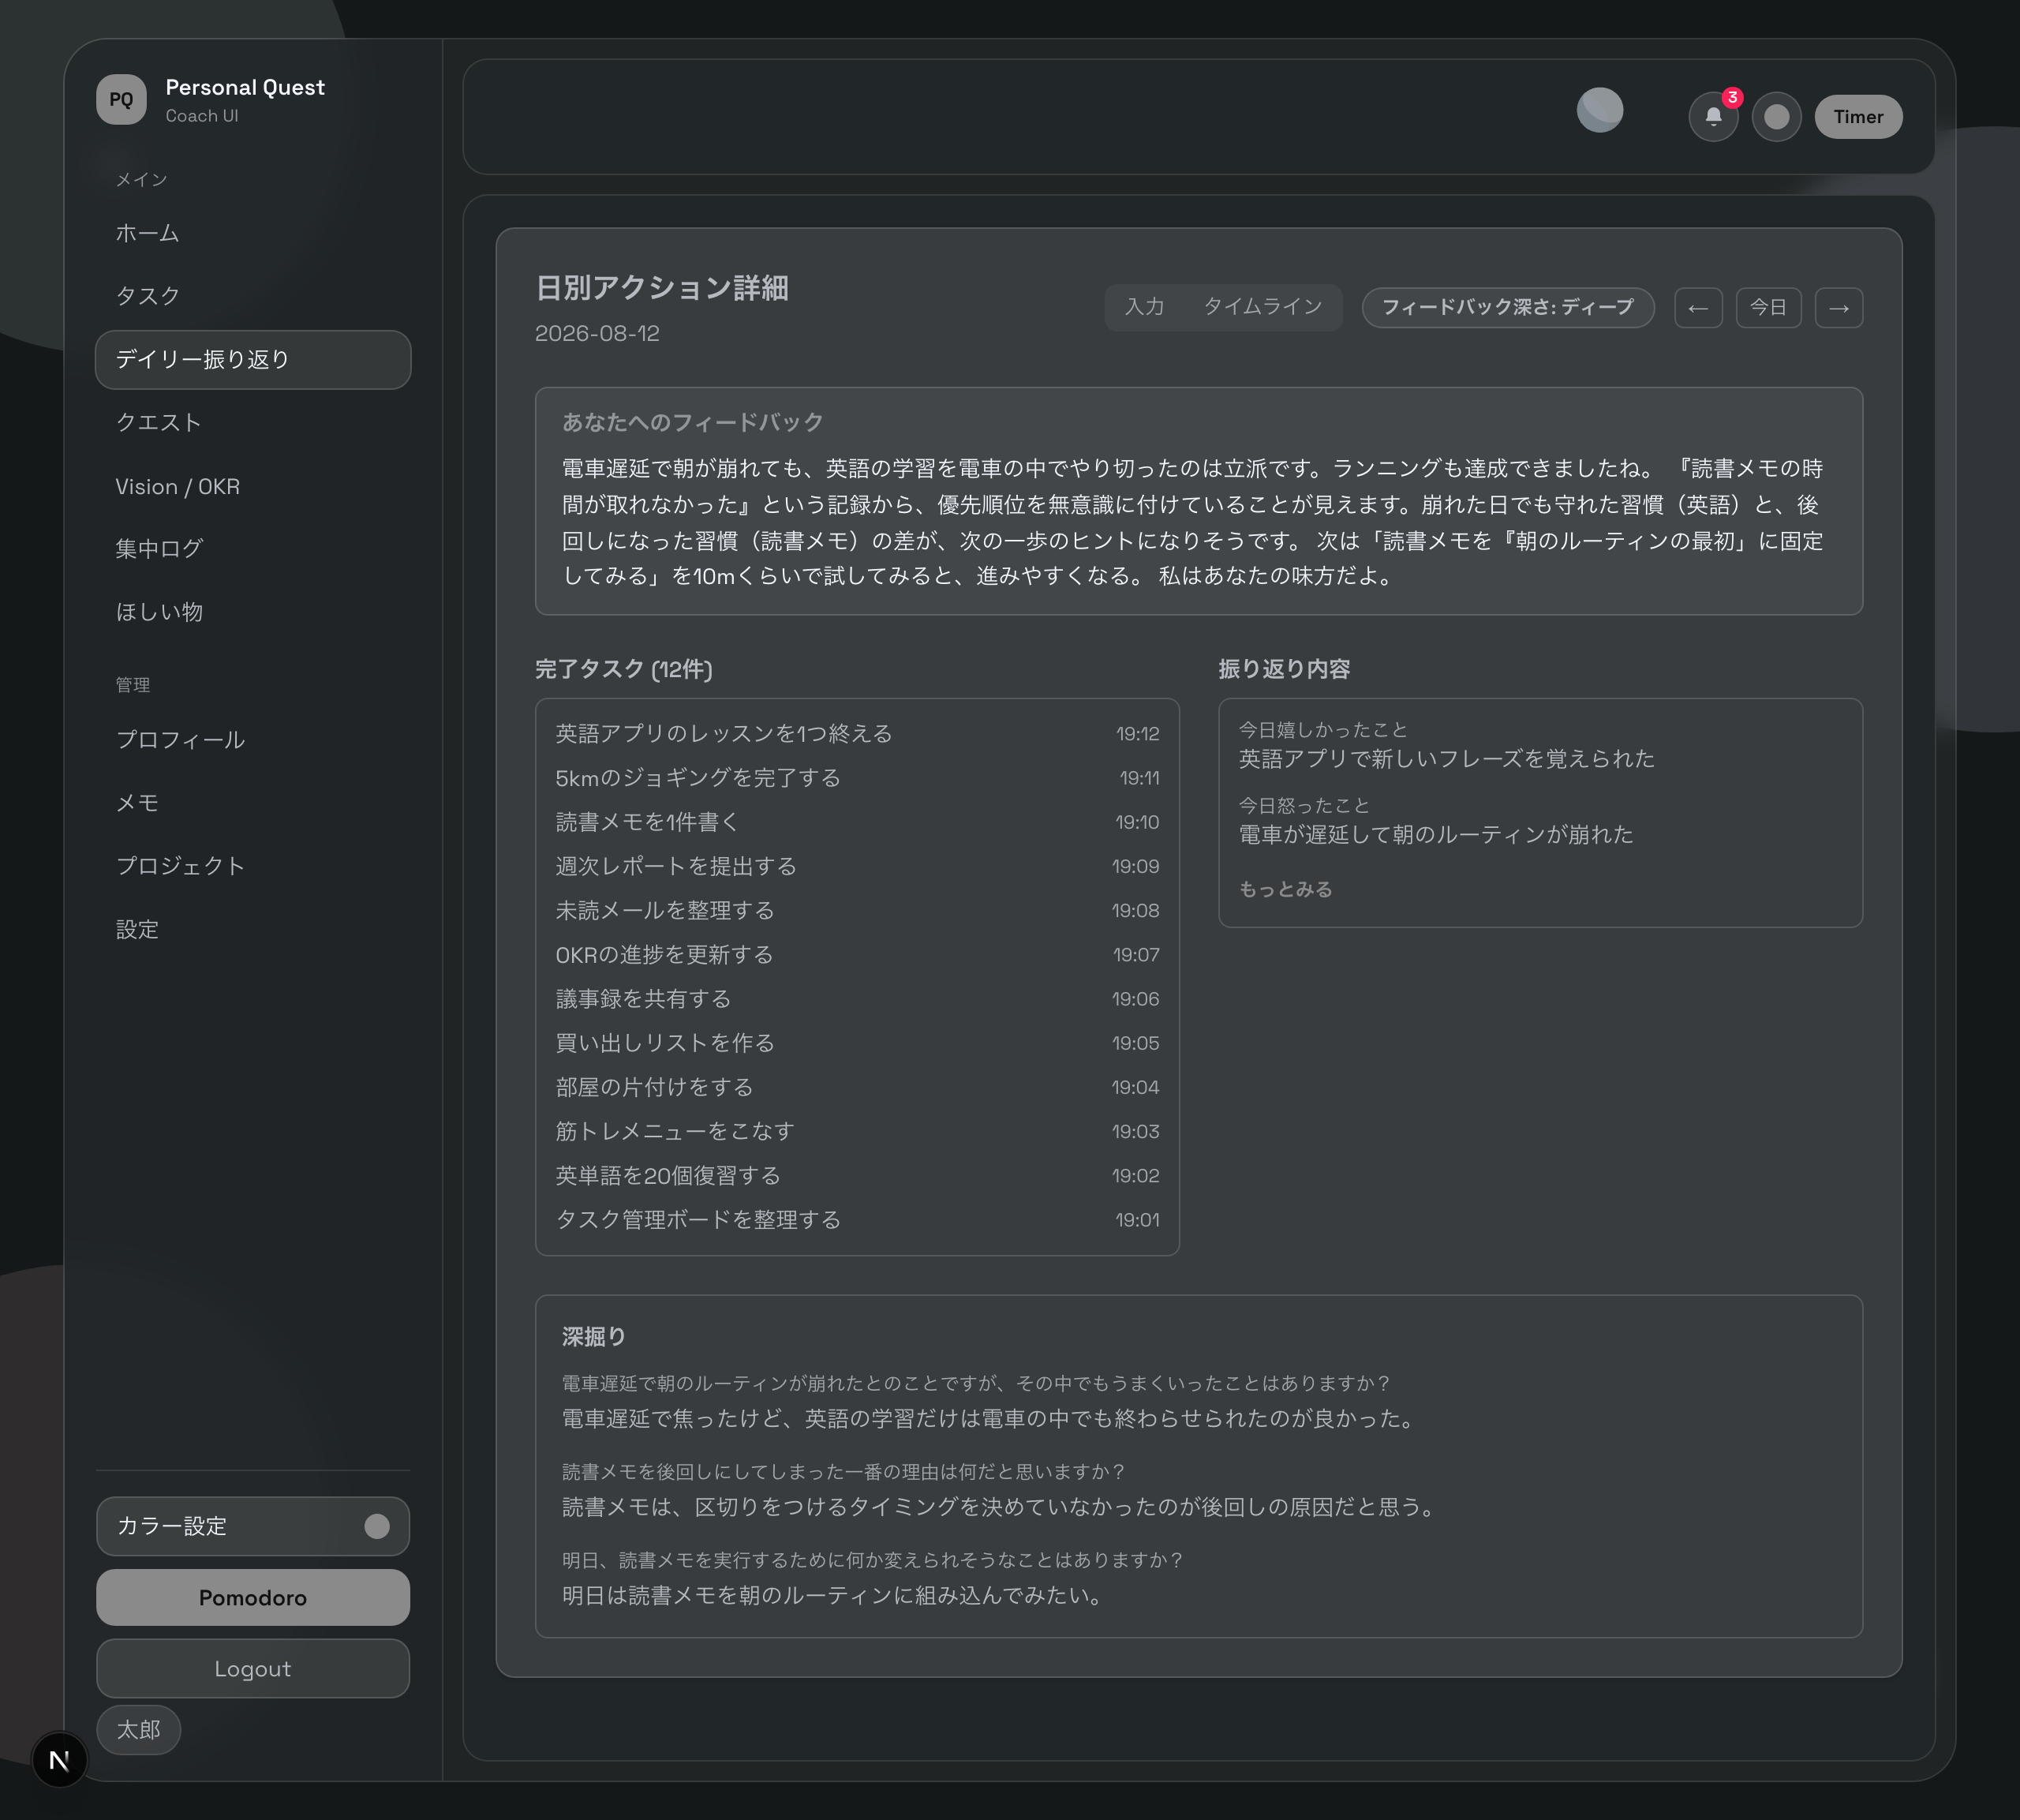Select task 週次レポートを提出する
Image resolution: width=2020 pixels, height=1820 pixels.
pyautogui.click(x=857, y=866)
